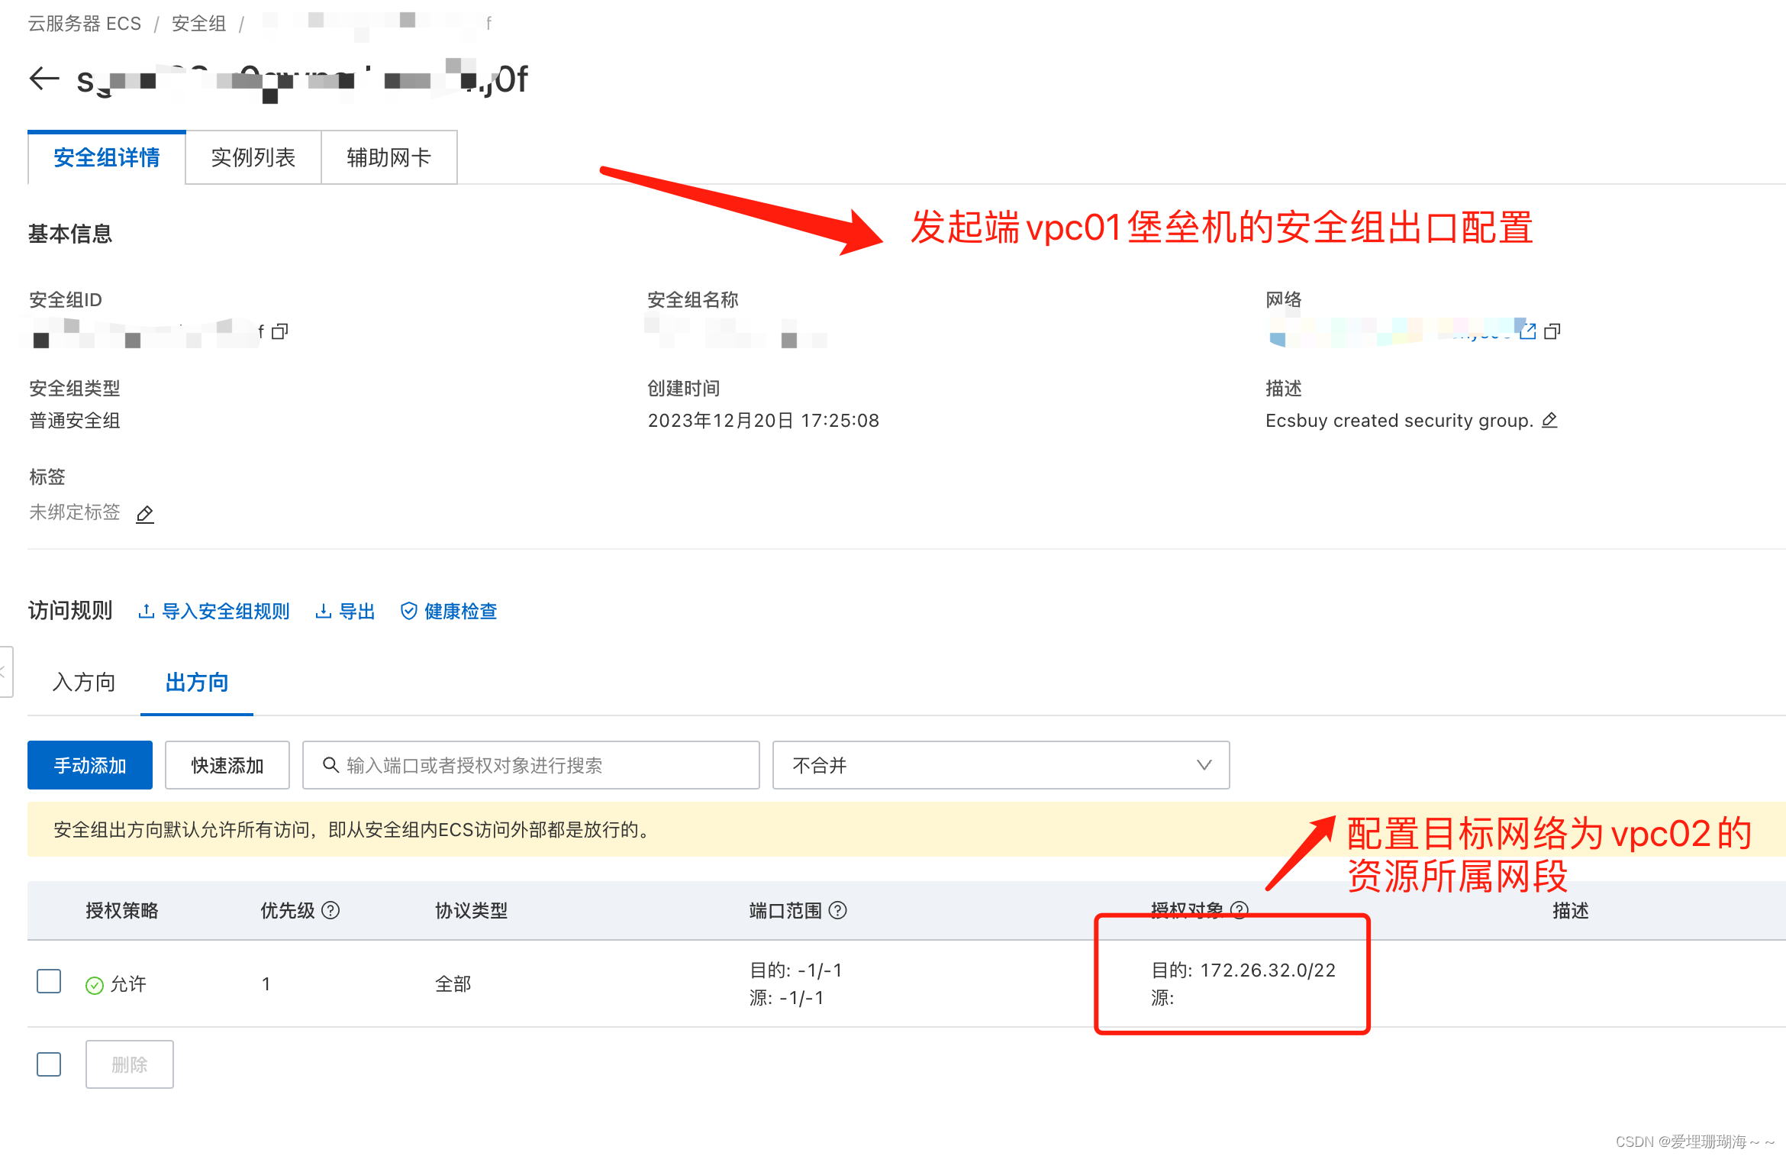This screenshot has width=1786, height=1156.
Task: Click 优先级 column header
Action: pos(288,910)
